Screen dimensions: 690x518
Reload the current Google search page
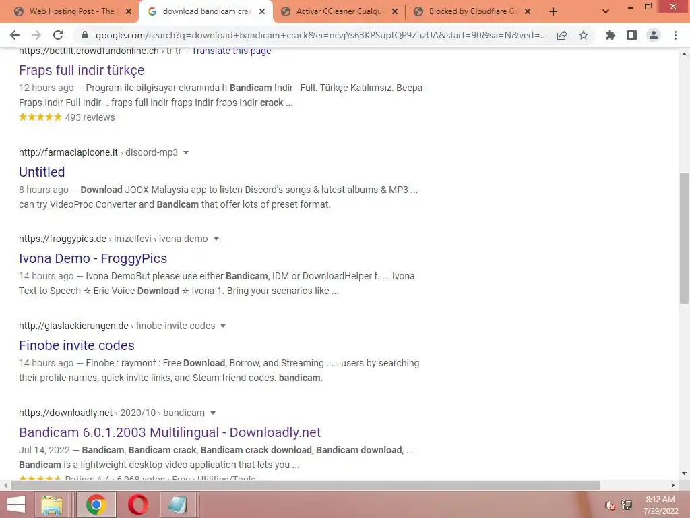[58, 35]
